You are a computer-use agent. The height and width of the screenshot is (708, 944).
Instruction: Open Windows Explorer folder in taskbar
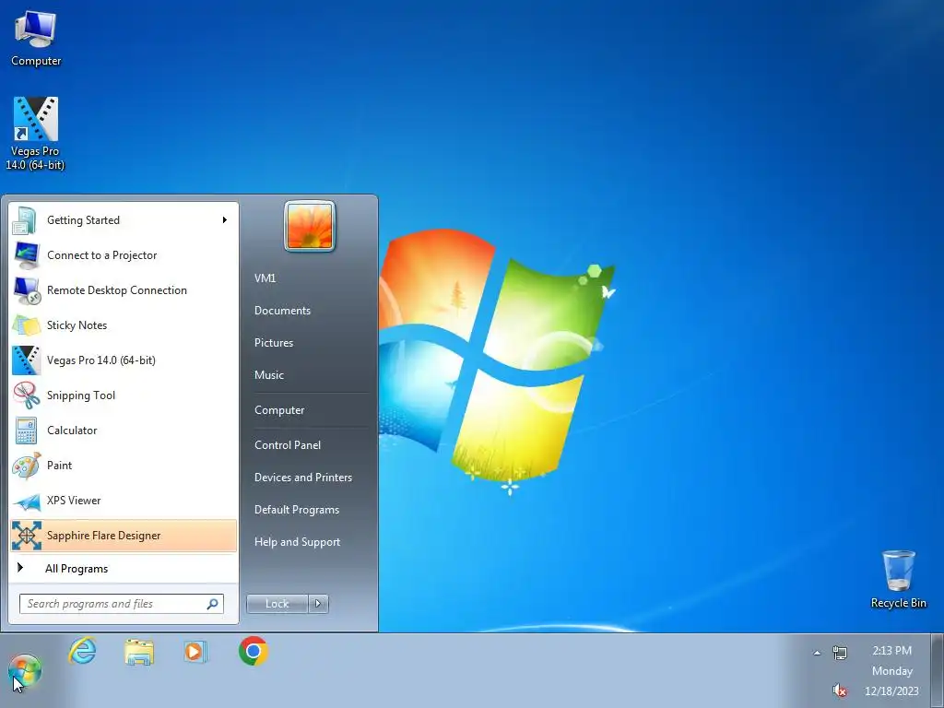(x=139, y=652)
